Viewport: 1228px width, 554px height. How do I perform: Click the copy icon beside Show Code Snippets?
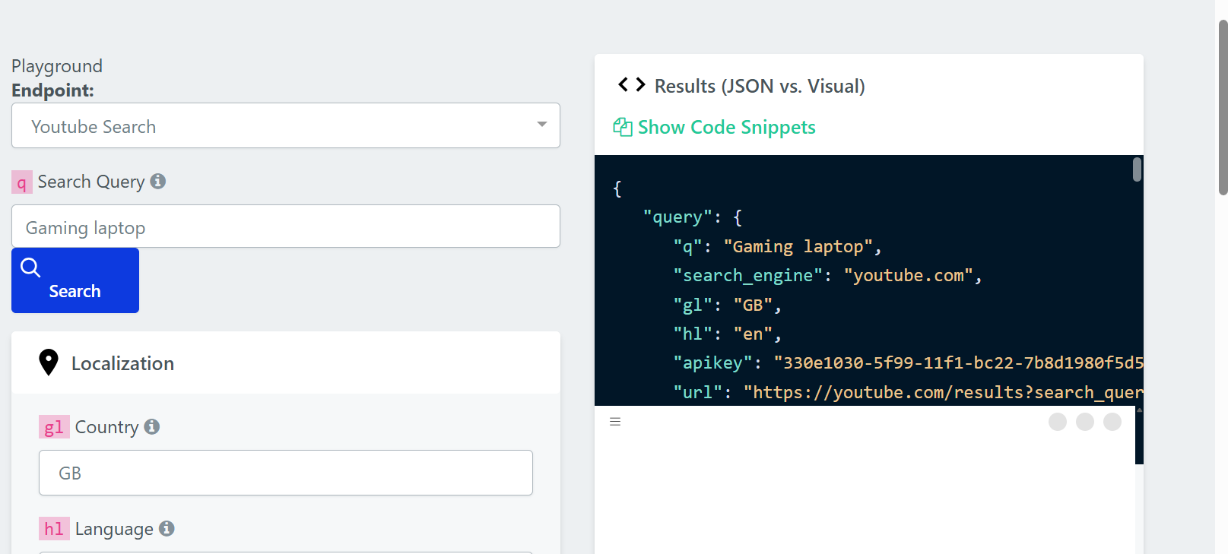[623, 127]
